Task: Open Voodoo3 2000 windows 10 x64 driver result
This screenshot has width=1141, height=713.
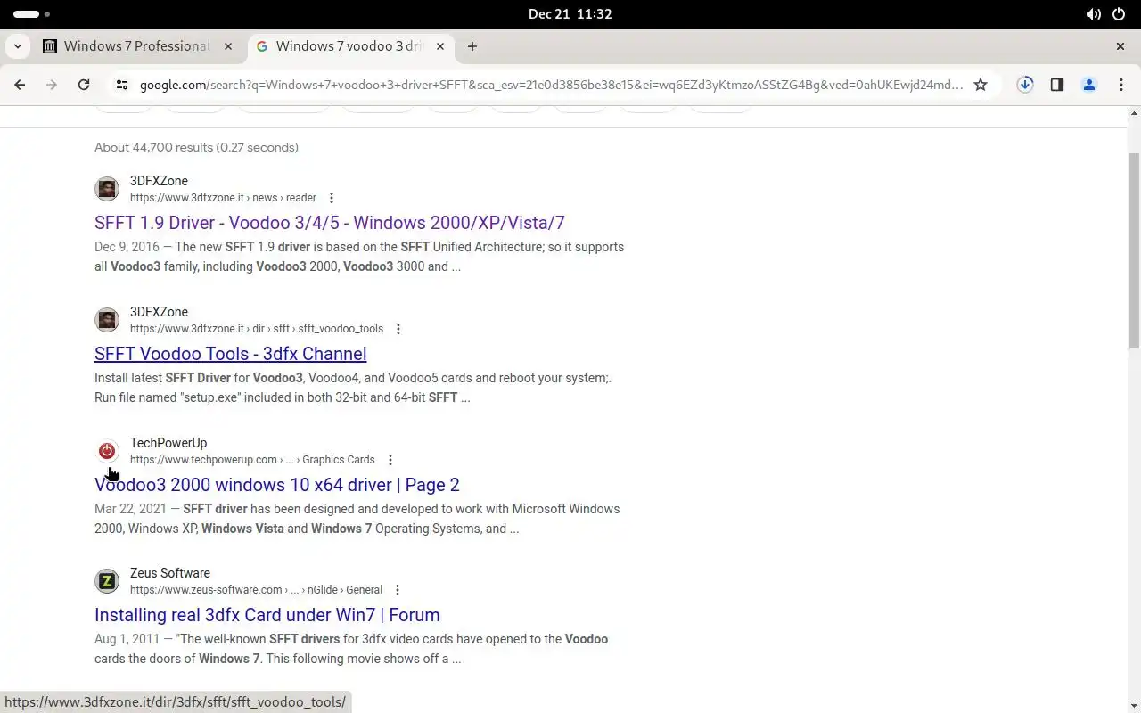Action: coord(277,485)
